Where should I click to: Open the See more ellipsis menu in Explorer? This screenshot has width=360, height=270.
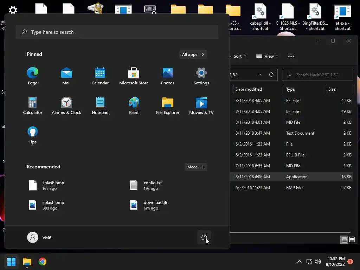(x=291, y=56)
